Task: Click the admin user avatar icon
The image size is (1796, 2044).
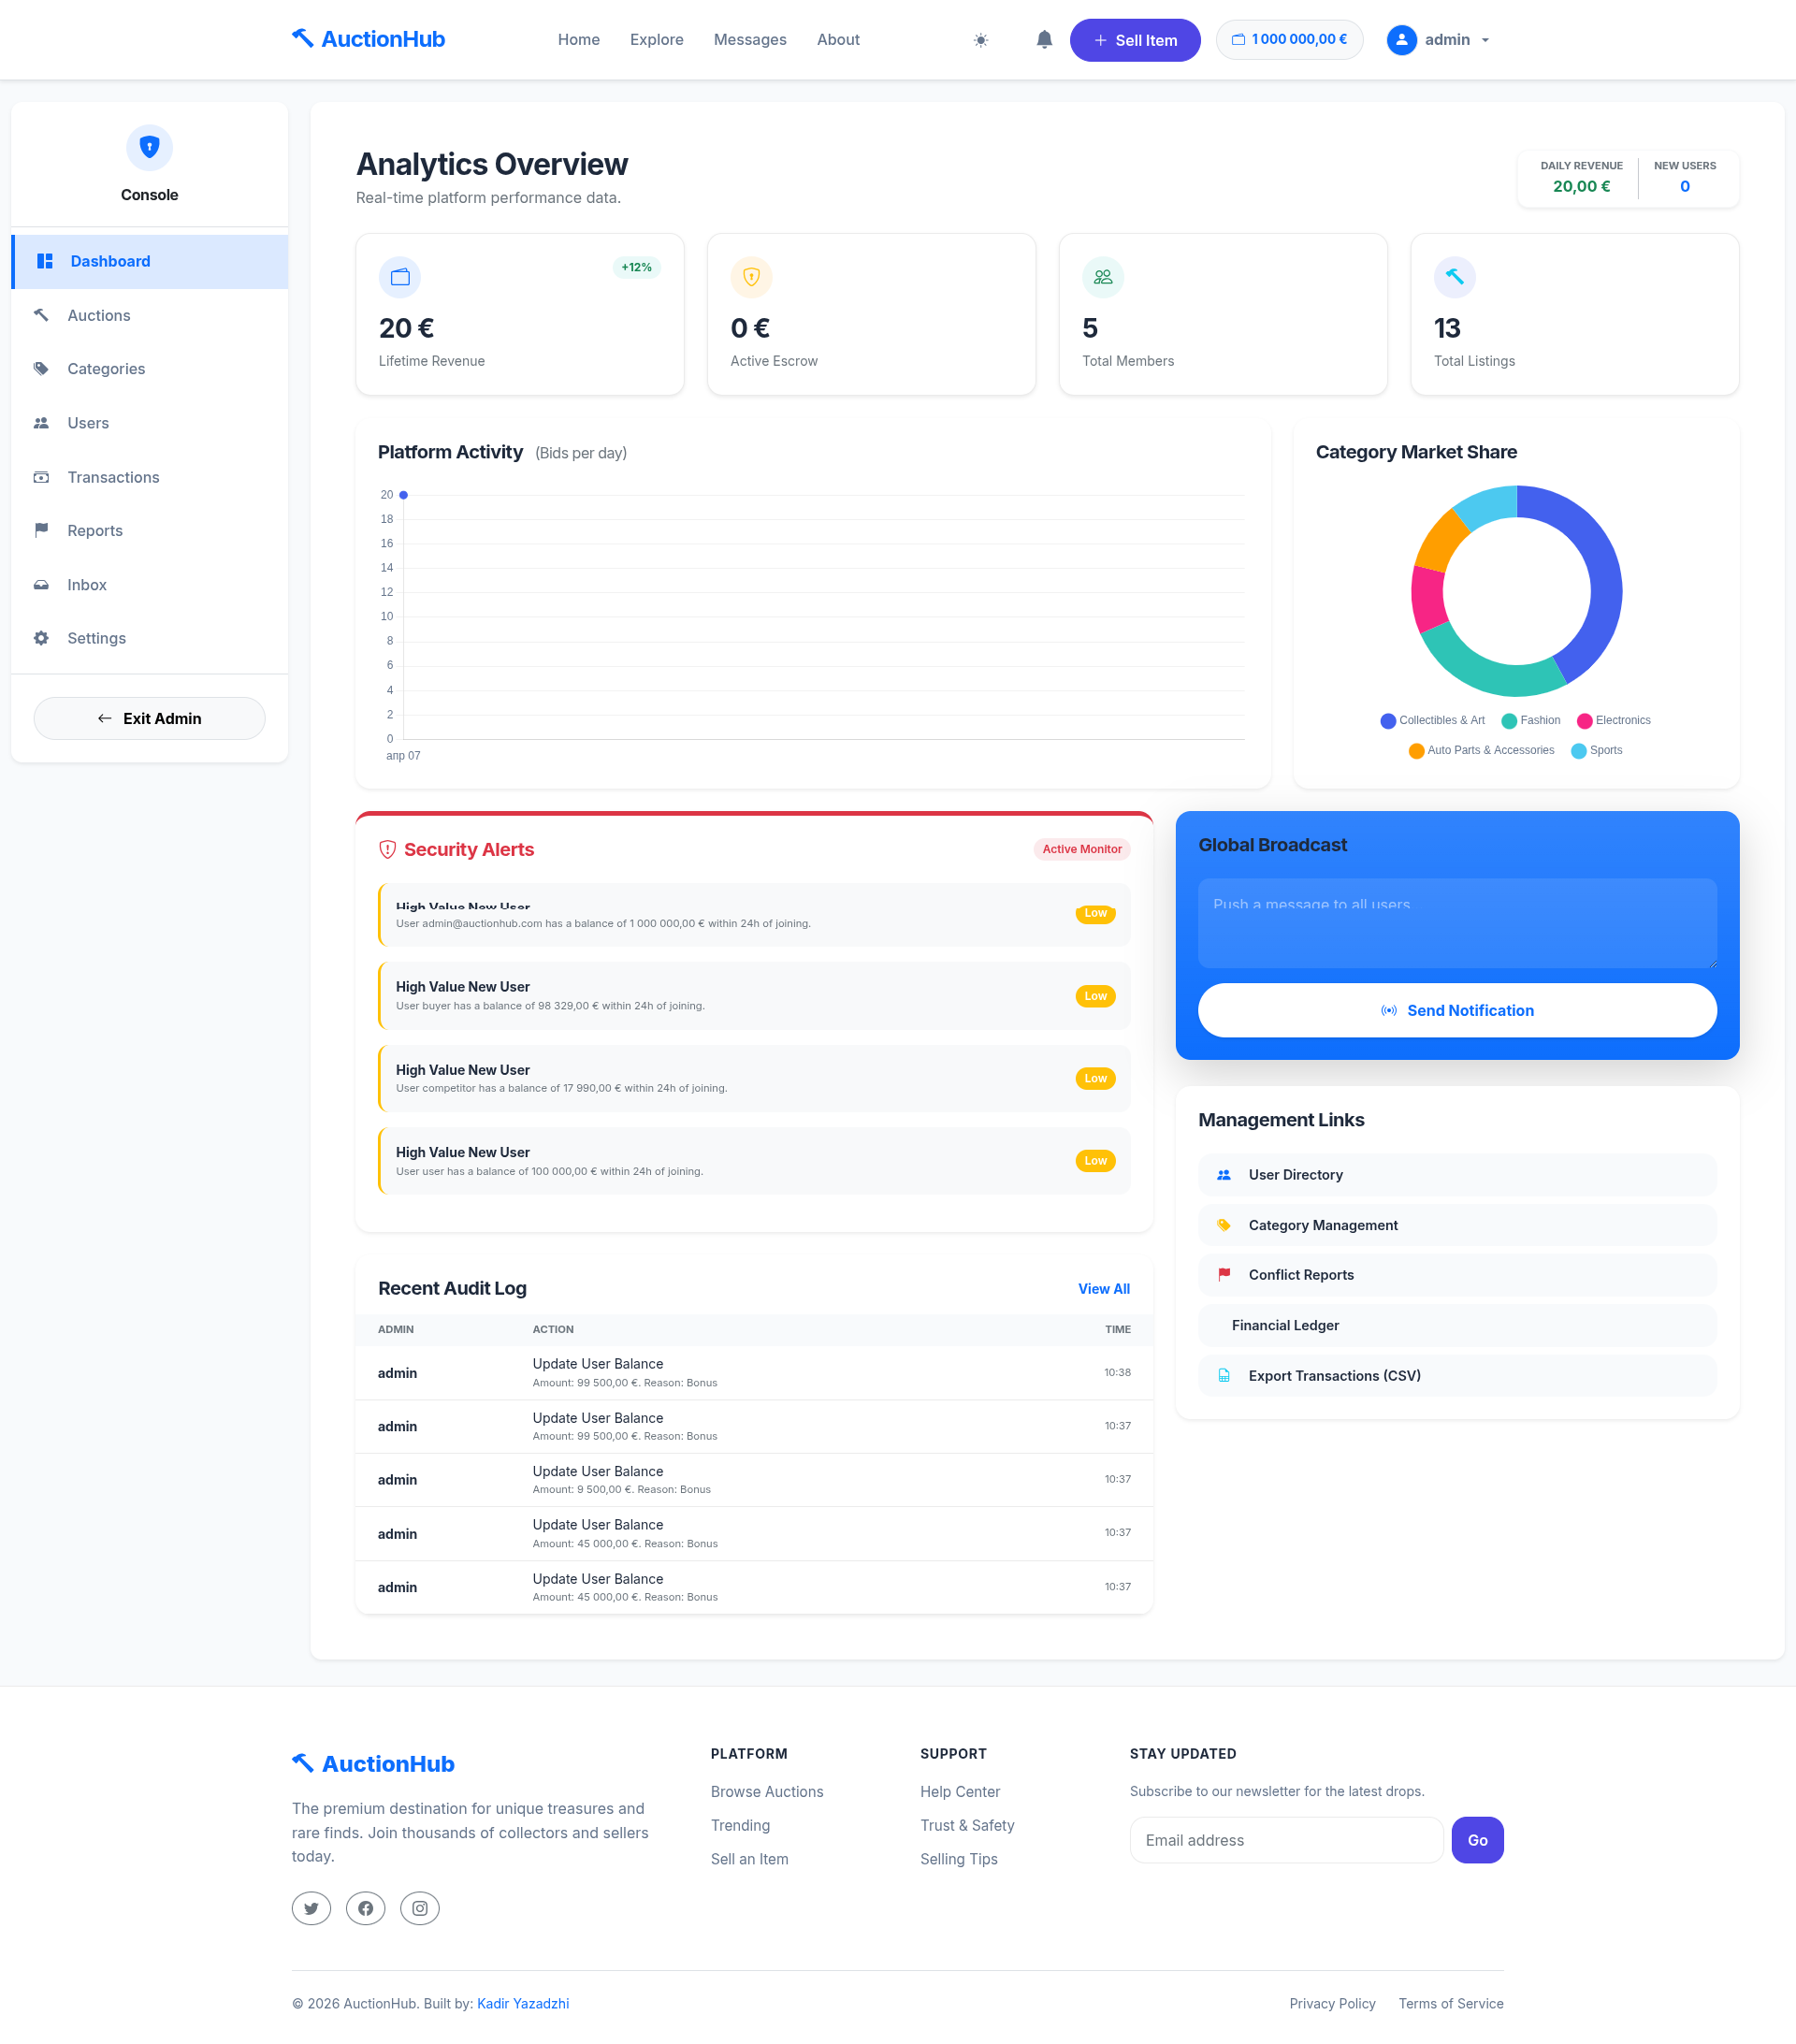Action: [x=1402, y=40]
